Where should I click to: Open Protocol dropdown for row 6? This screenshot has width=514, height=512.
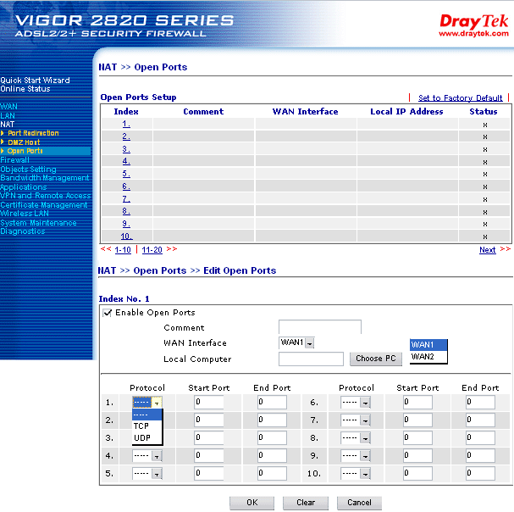click(356, 402)
